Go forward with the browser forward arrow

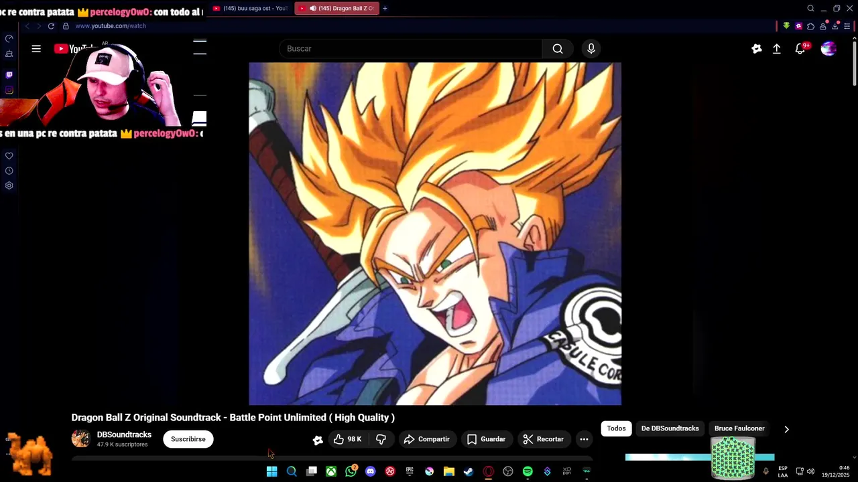point(38,26)
